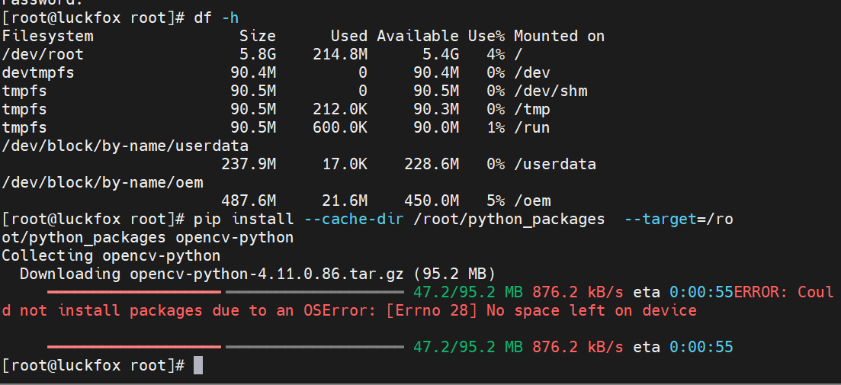Viewport: 841px width, 385px height.
Task: Click the "/dev/block/by-name/userdata" line
Action: pos(126,146)
